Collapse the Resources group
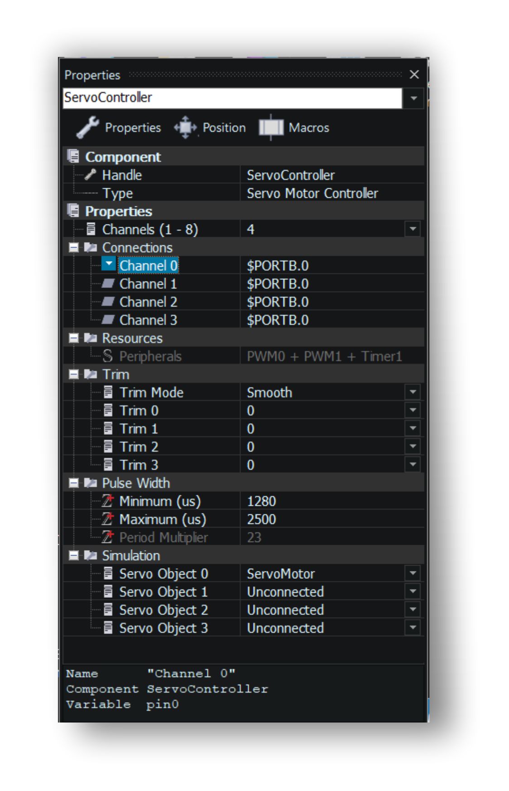Screen dimensions: 509x791 (73, 338)
